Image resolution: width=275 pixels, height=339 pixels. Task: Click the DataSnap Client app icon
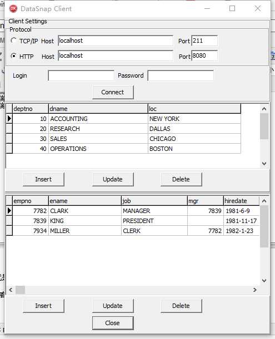click(13, 9)
